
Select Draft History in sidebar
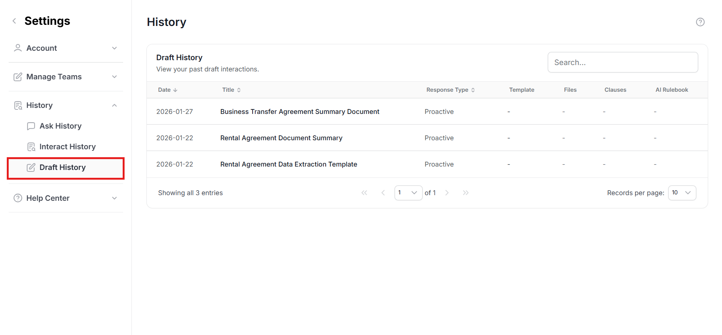62,167
